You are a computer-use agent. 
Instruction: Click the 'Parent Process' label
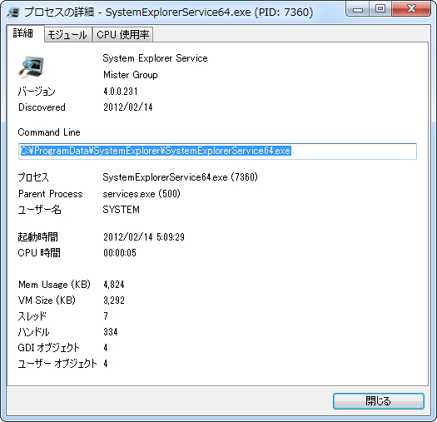51,193
